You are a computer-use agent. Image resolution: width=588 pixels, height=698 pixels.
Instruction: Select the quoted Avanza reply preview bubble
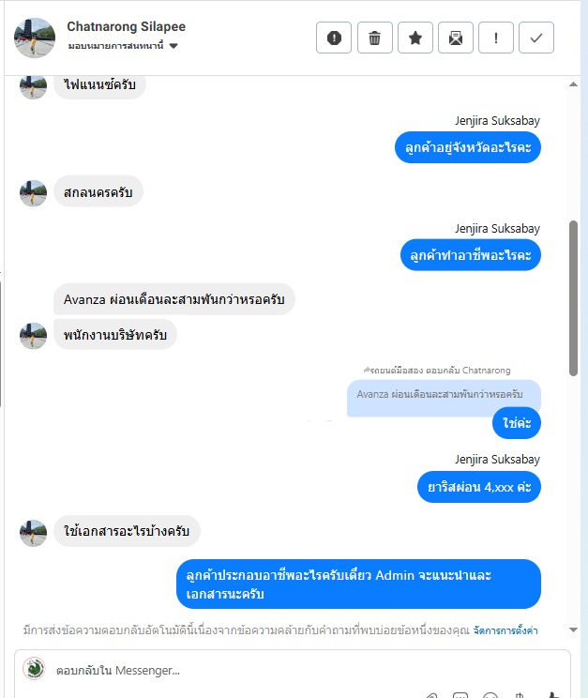[444, 394]
